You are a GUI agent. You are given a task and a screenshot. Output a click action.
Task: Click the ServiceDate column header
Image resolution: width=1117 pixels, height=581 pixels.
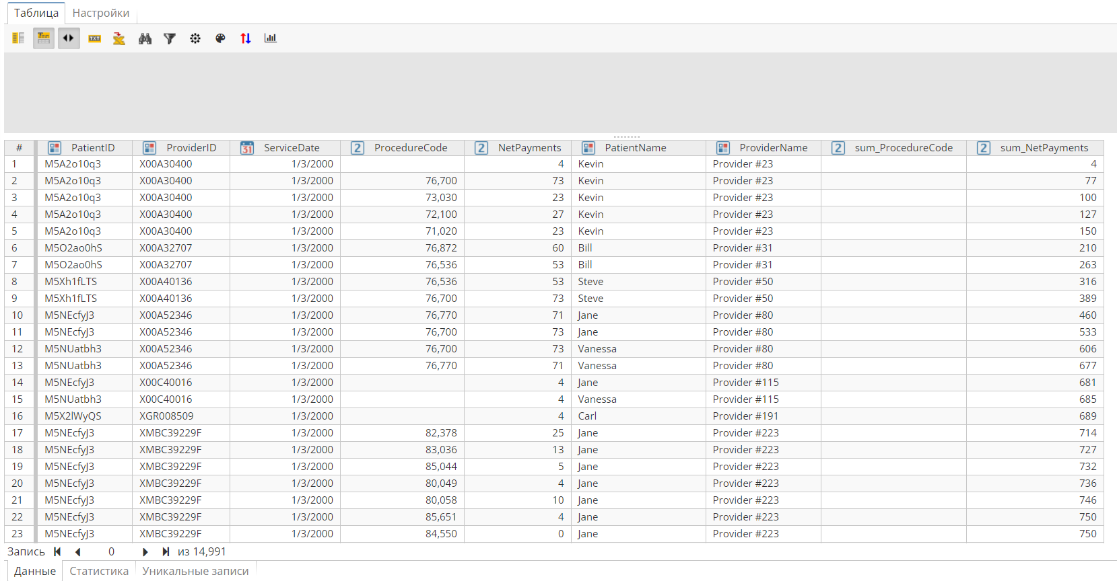(285, 148)
